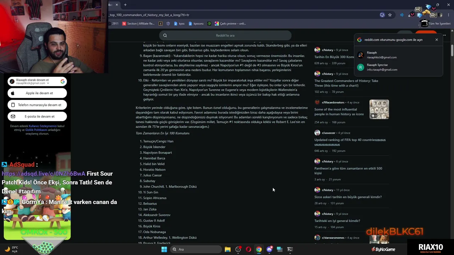Open Discord from the taskbar
Screen dimensions: 454x255
tap(269, 249)
